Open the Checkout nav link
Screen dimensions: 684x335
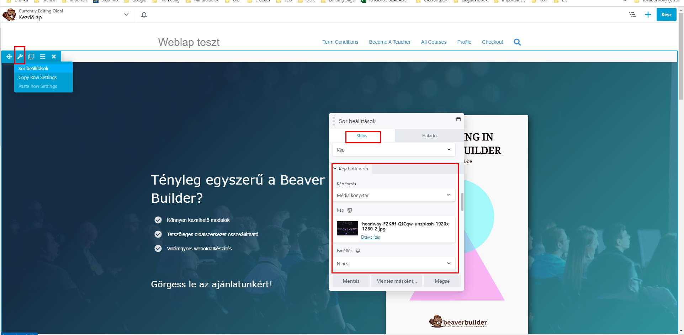tap(492, 42)
